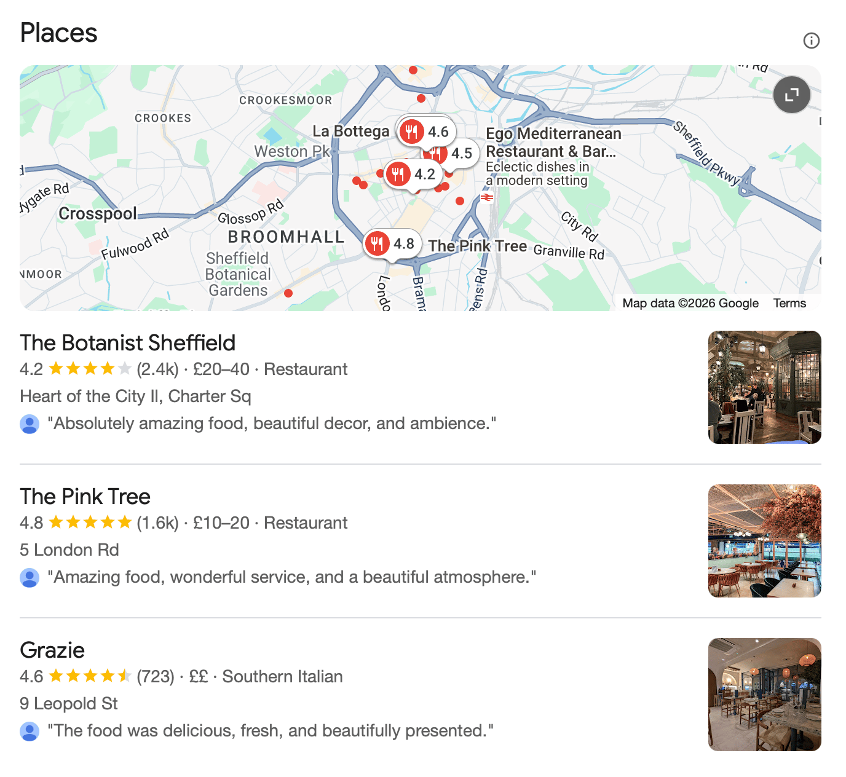Viewport: 846px width, 777px height.
Task: Open the Grazie restaurant listing title
Action: tap(52, 650)
